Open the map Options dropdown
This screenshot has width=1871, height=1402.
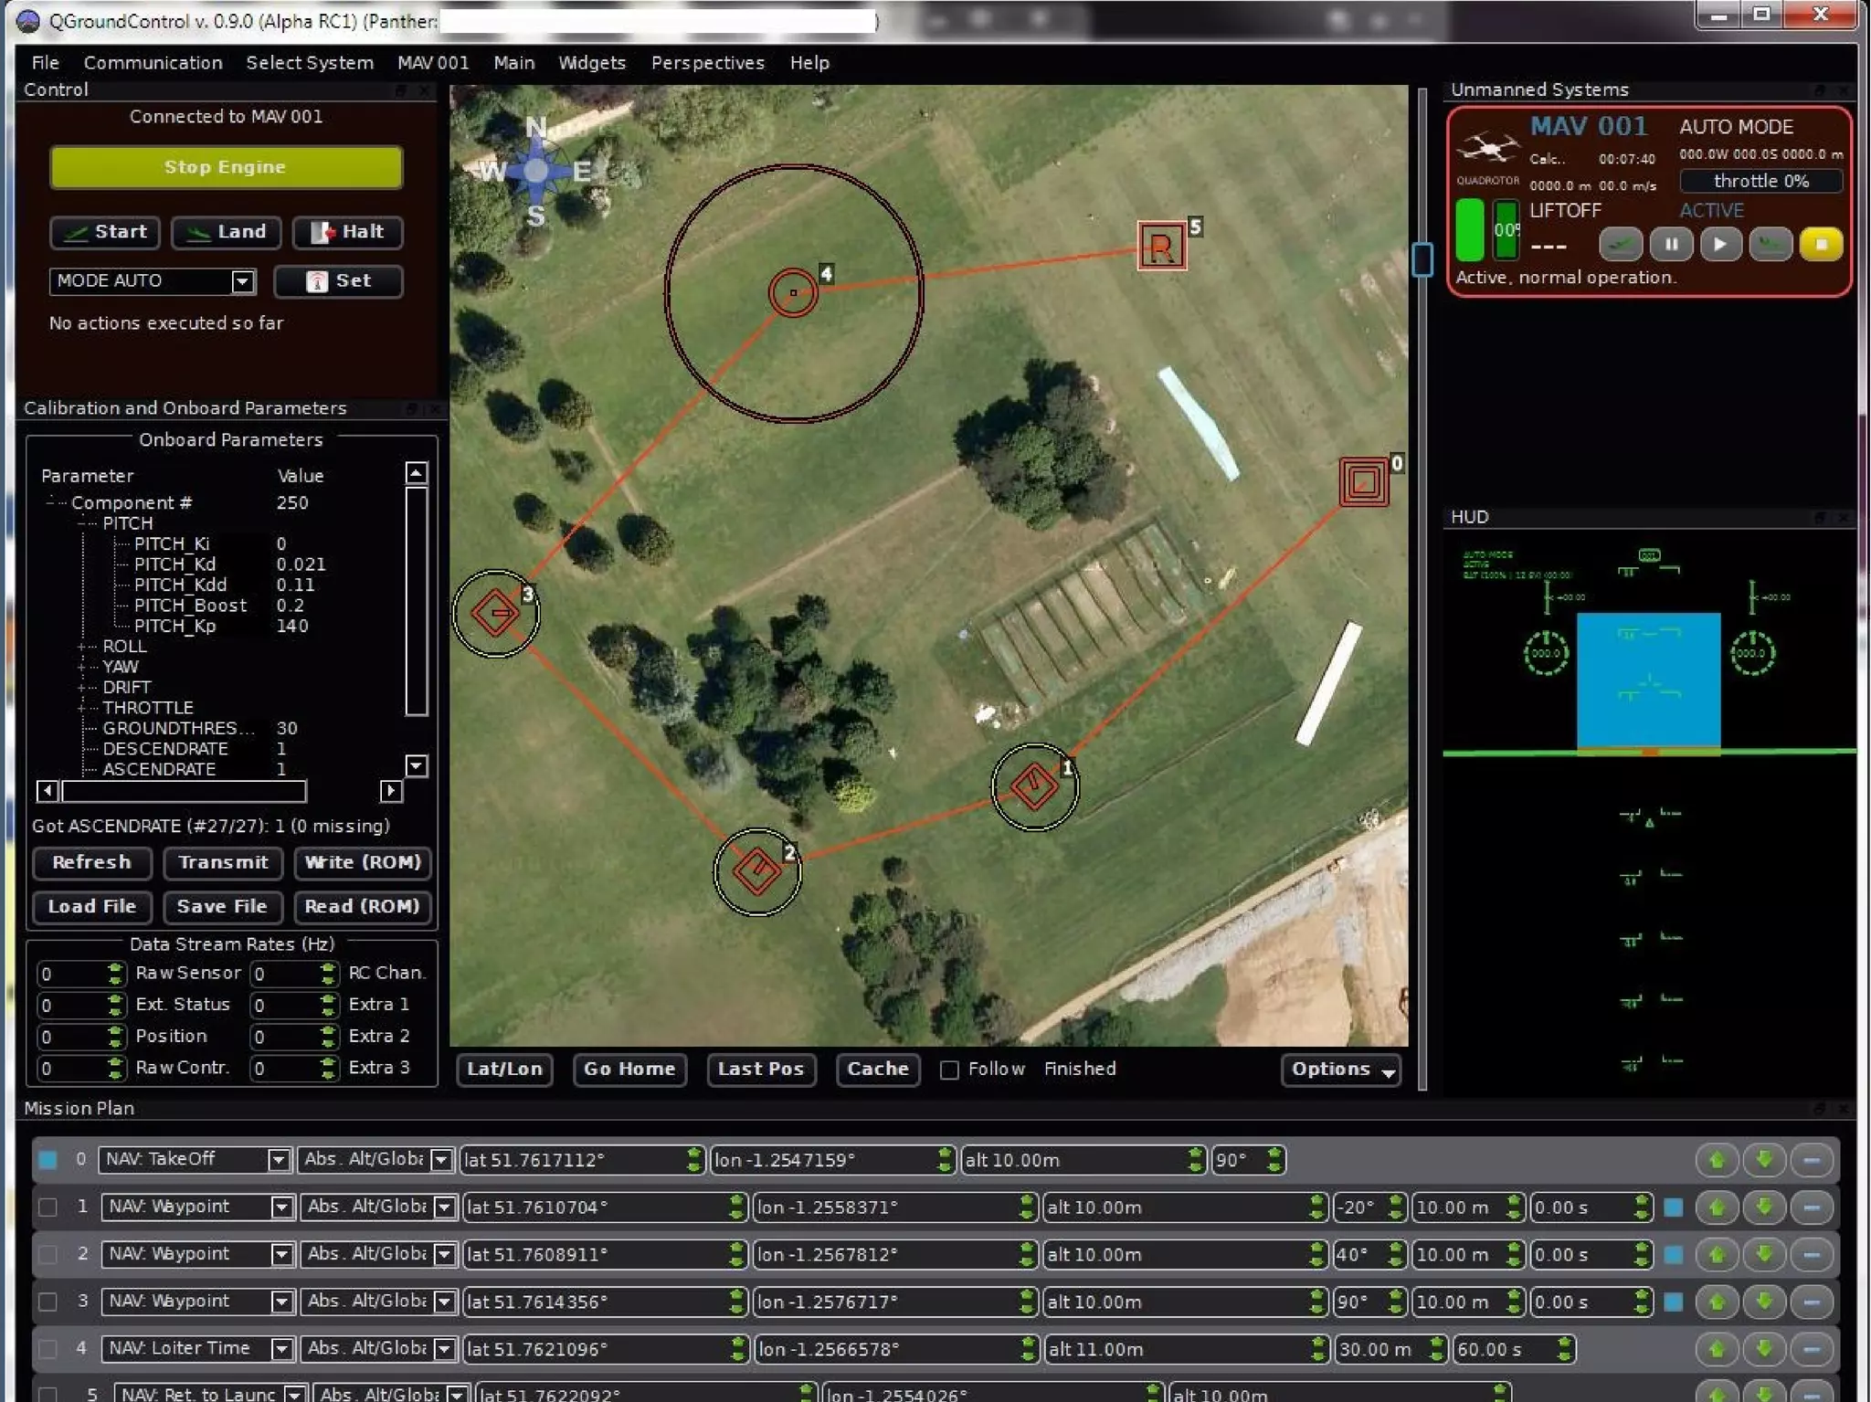[1340, 1070]
